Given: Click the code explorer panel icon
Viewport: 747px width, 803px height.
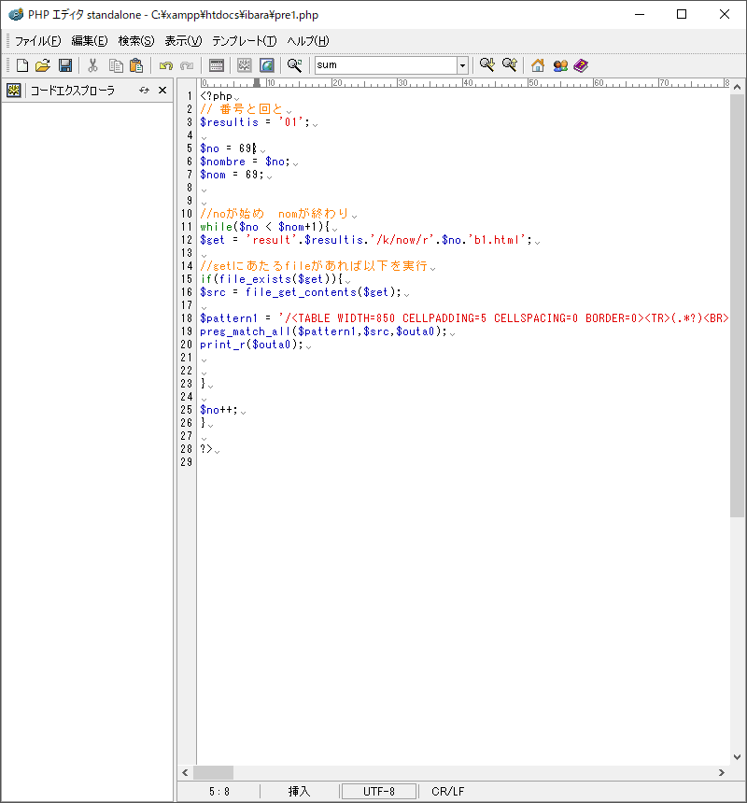Looking at the screenshot, I should pos(13,91).
